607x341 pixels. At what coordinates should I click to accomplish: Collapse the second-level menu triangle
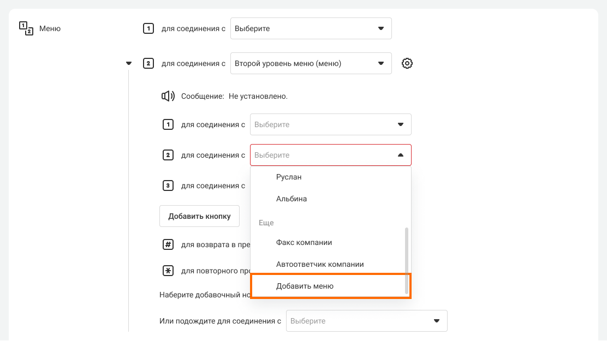click(129, 63)
